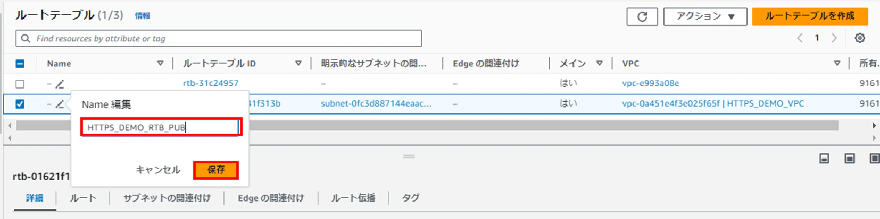Click the Name edit text field
This screenshot has width=880, height=219.
coord(161,127)
